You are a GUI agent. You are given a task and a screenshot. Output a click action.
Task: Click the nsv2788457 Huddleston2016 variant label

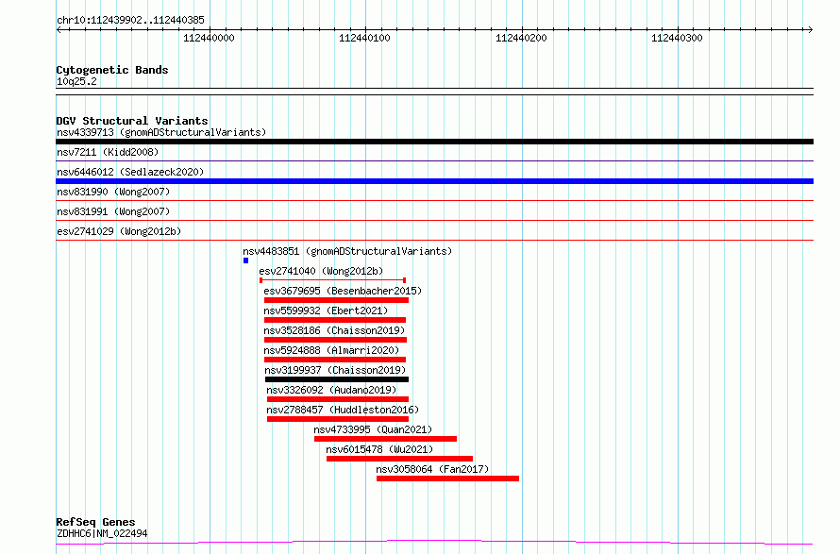coord(343,410)
